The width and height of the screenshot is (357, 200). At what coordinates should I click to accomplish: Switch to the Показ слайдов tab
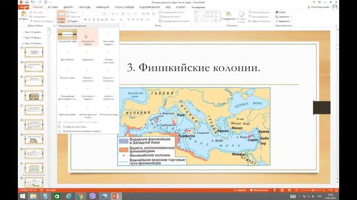[x=124, y=7]
